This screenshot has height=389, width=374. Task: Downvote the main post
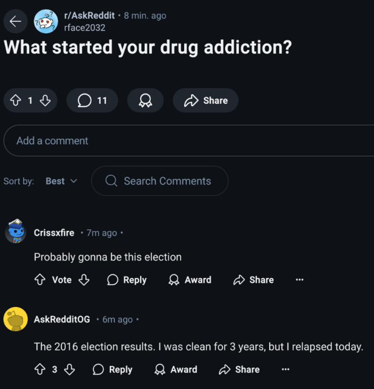(x=45, y=100)
